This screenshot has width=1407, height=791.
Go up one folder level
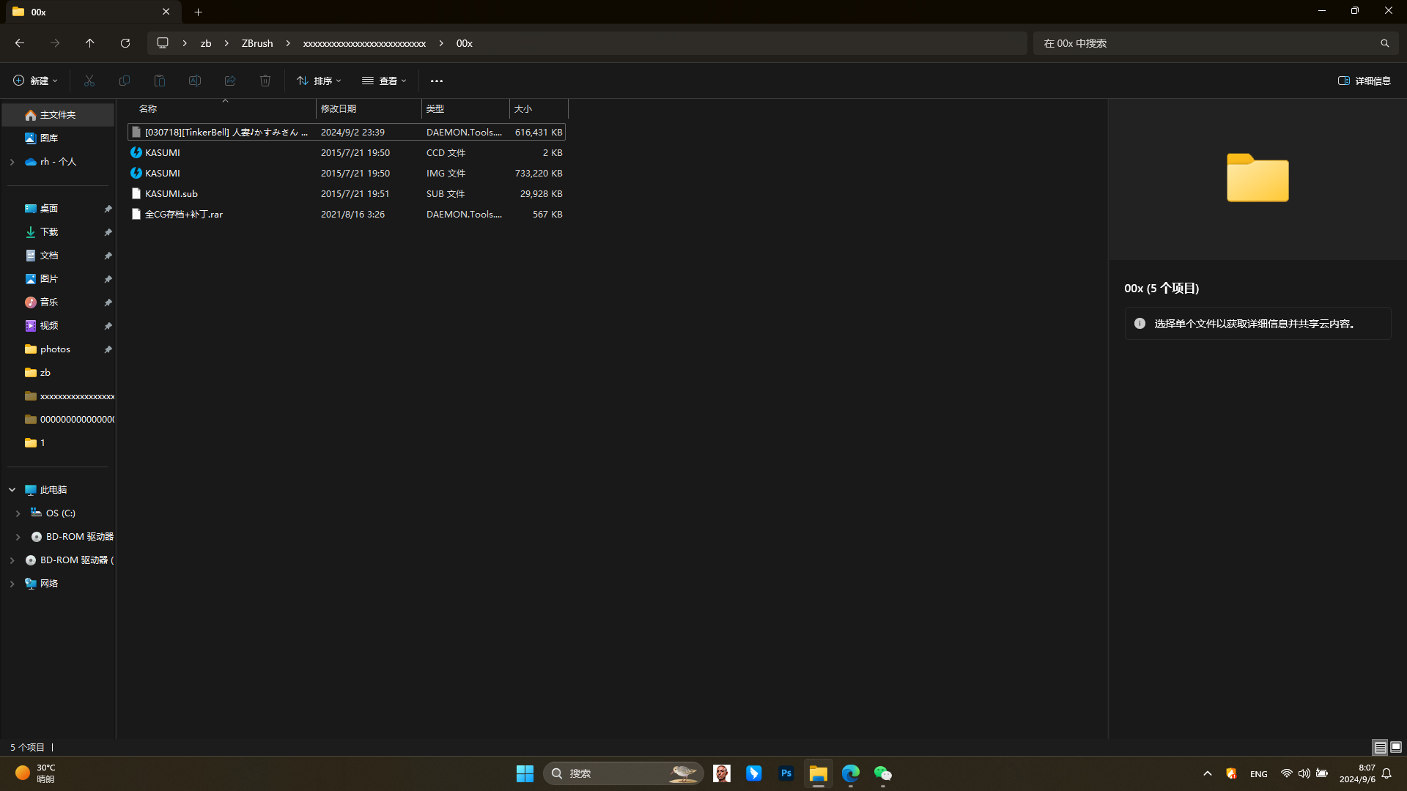[89, 43]
